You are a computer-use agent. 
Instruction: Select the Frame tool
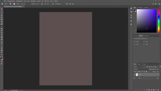[2, 20]
